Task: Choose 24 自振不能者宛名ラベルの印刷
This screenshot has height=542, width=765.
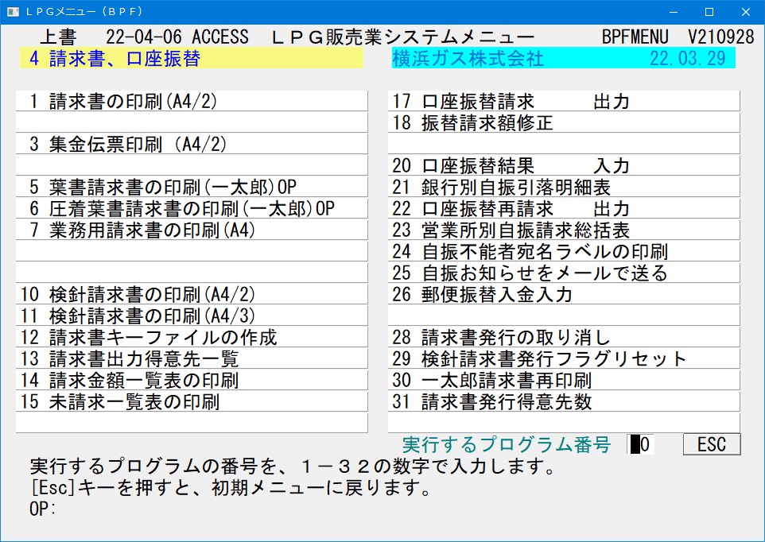Action: click(564, 251)
